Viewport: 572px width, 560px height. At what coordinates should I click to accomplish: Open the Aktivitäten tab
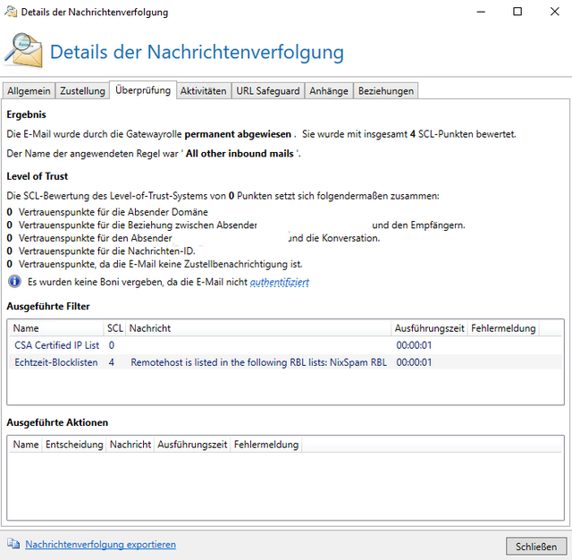pos(203,91)
